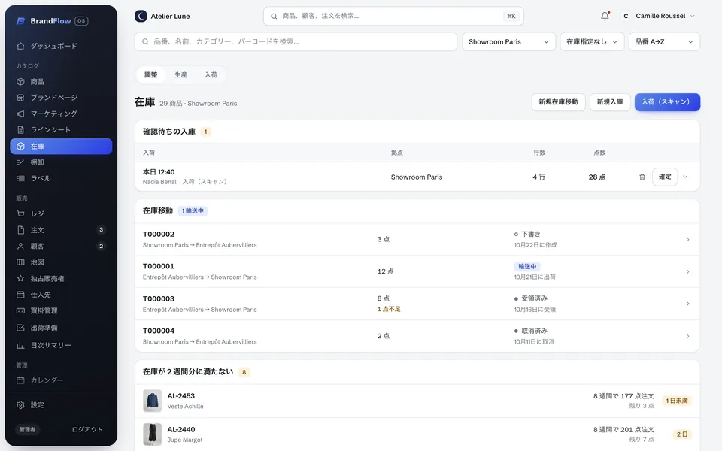Click 新規在庫移動 button
The width and height of the screenshot is (722, 451).
(558, 102)
